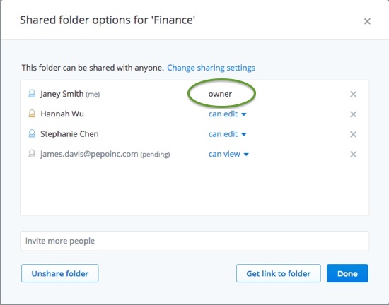Open Hannah Wu's 'can edit' permission dropdown
389x305 pixels.
point(227,114)
